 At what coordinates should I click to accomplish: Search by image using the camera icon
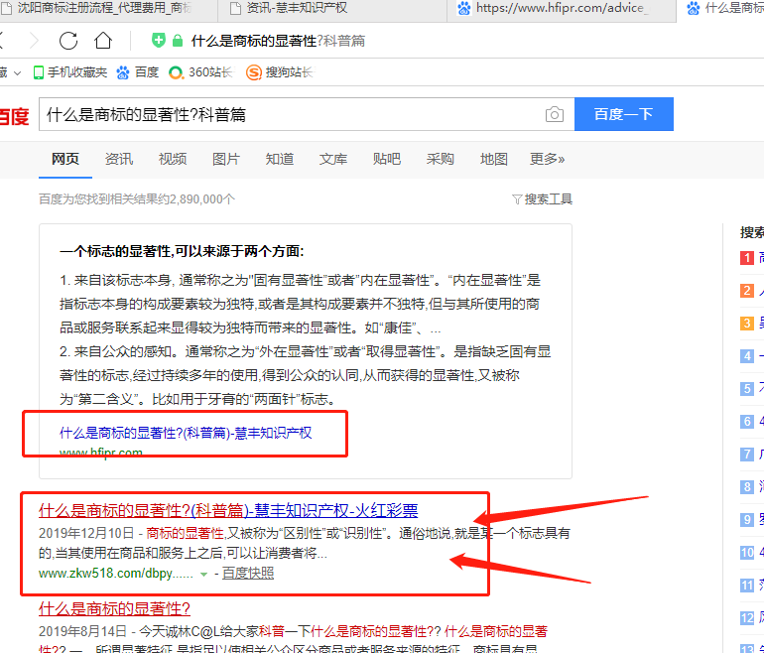[554, 114]
